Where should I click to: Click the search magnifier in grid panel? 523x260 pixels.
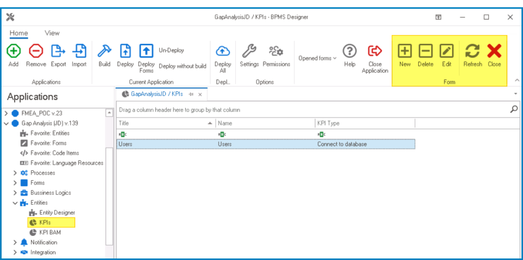(x=514, y=109)
